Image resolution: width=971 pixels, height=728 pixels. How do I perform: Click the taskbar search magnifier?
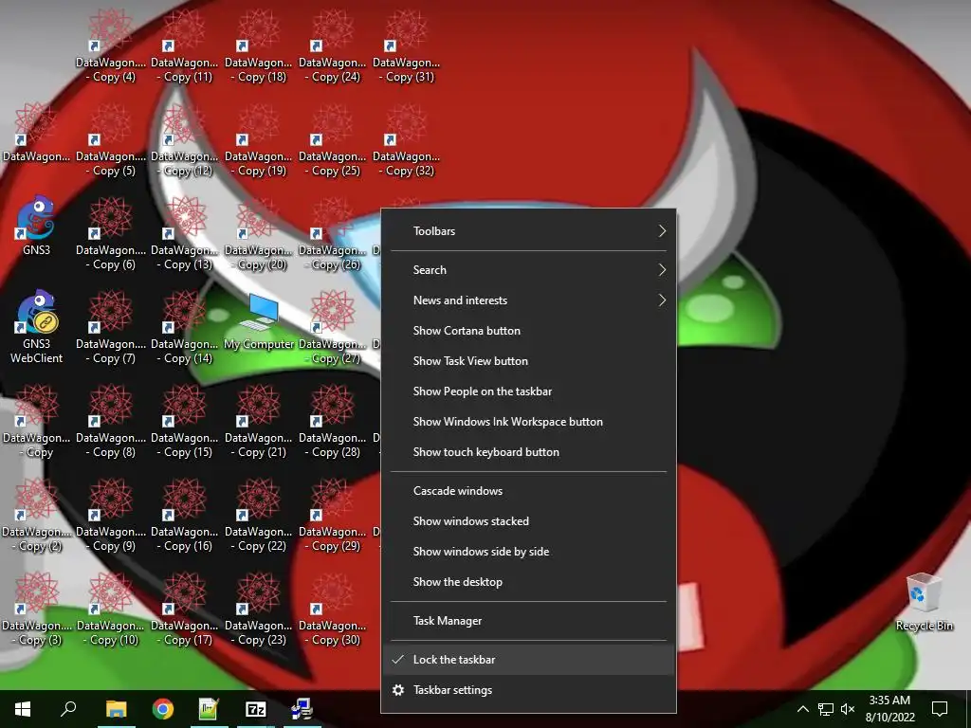(x=68, y=708)
